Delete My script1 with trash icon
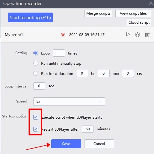 147,35
